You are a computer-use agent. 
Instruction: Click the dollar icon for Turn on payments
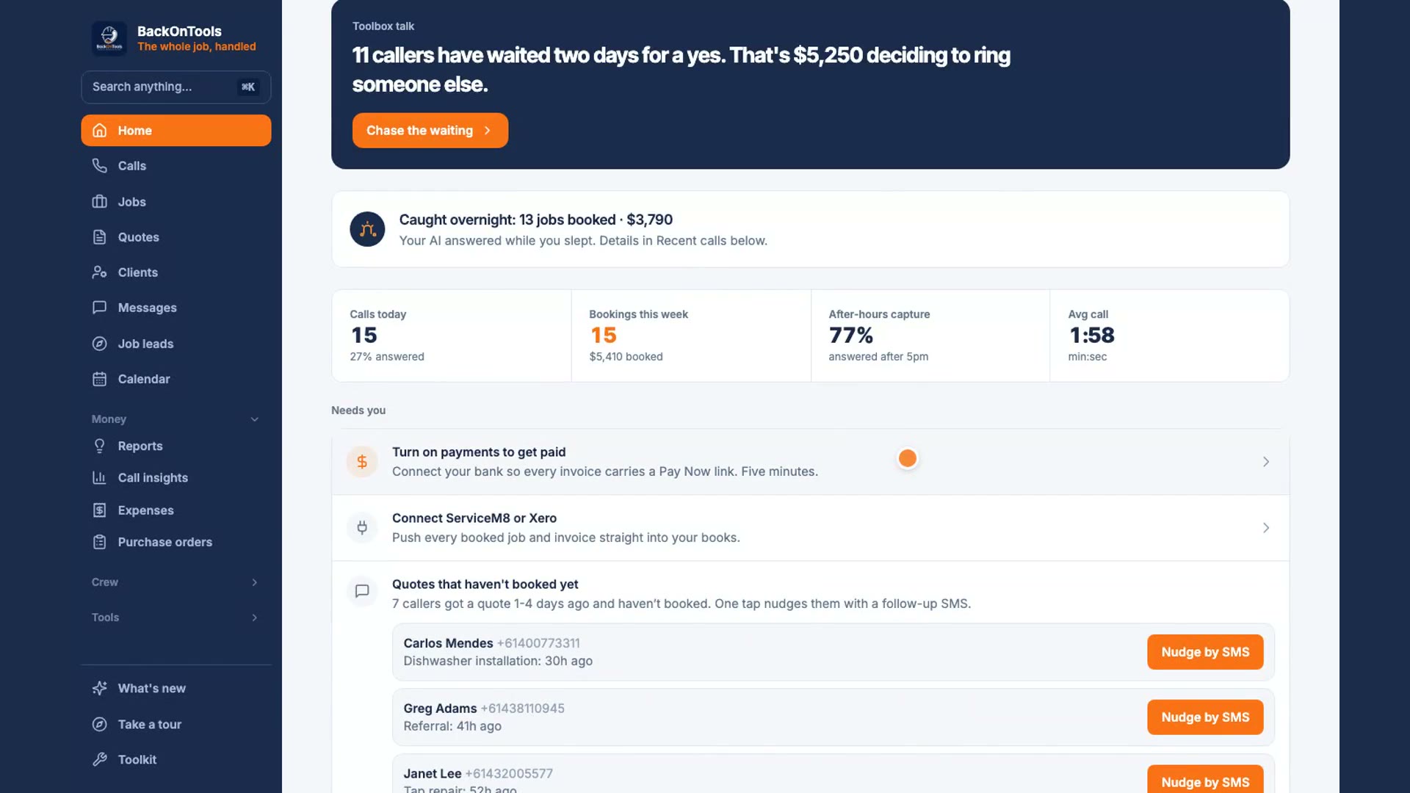pos(362,462)
